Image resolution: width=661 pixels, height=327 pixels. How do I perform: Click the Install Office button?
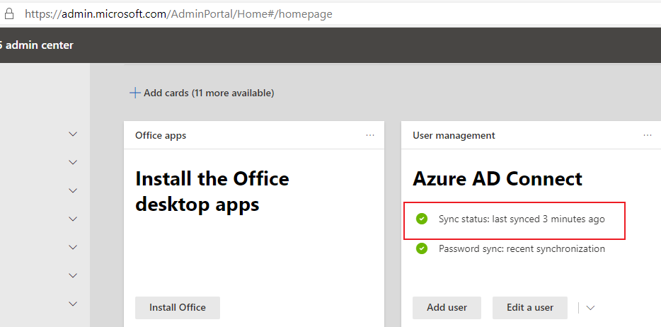178,308
